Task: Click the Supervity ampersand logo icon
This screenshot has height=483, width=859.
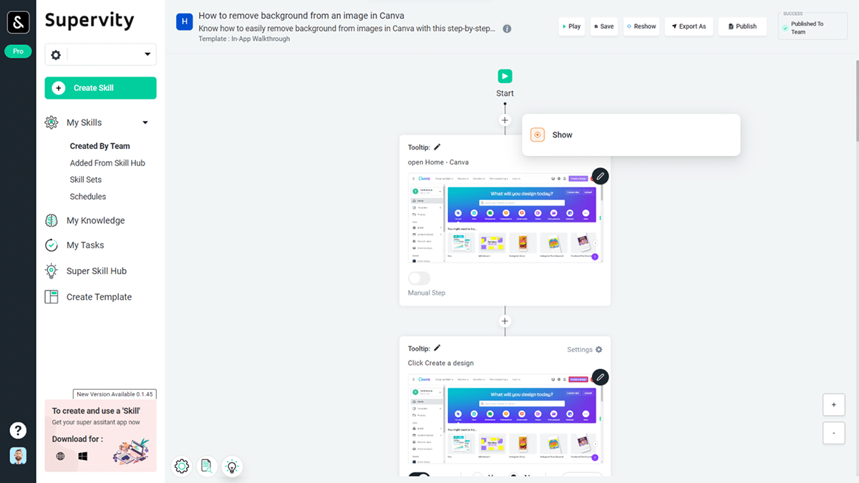Action: (x=18, y=21)
